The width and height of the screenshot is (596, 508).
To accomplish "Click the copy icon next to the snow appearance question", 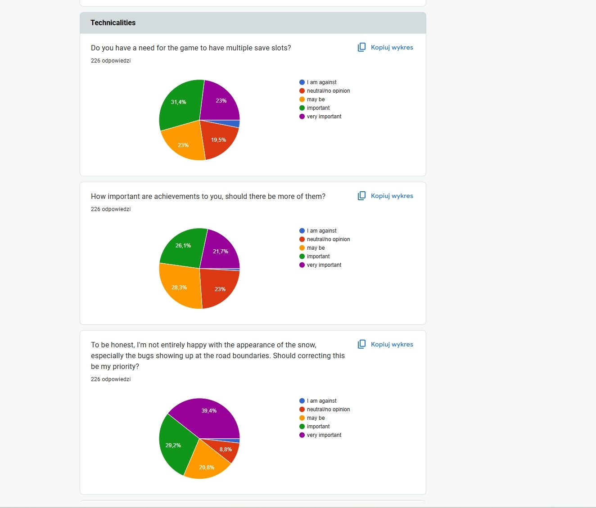I will point(361,344).
